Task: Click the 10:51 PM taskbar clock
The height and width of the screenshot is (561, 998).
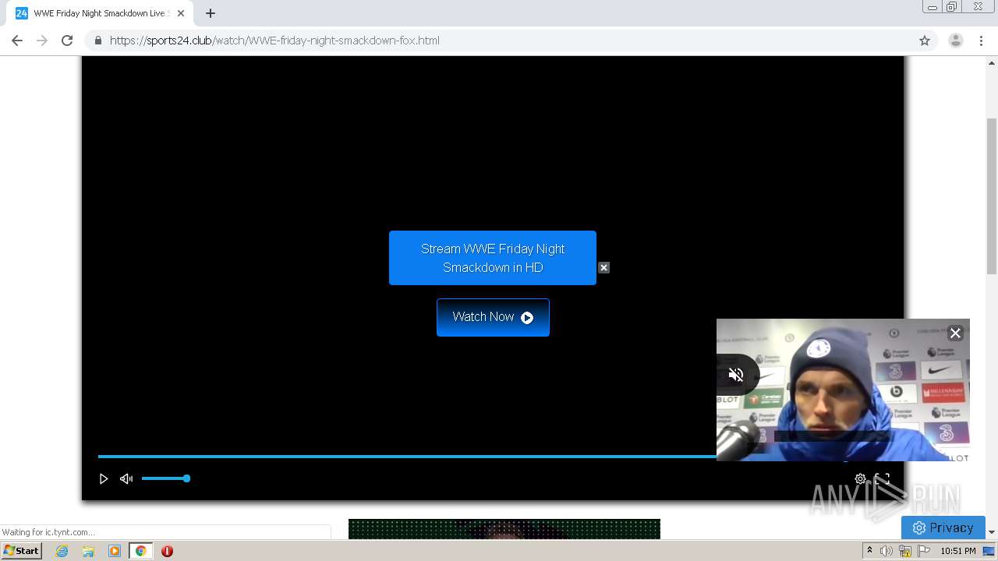Action: 958,551
